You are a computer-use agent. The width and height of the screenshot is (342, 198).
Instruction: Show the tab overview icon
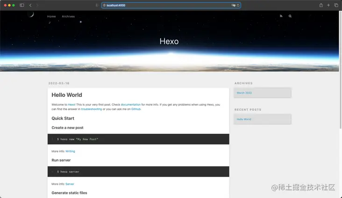(336, 5)
